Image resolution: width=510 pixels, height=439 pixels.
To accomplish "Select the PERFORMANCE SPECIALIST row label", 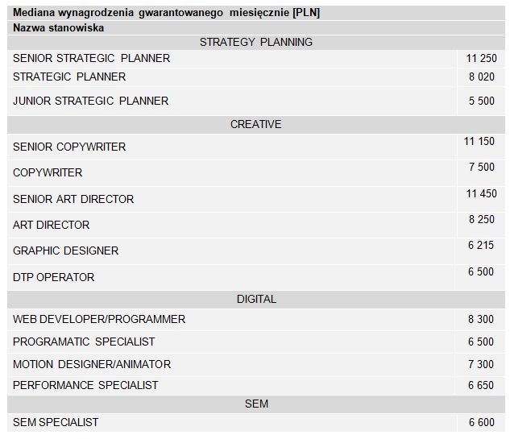I will pos(85,385).
